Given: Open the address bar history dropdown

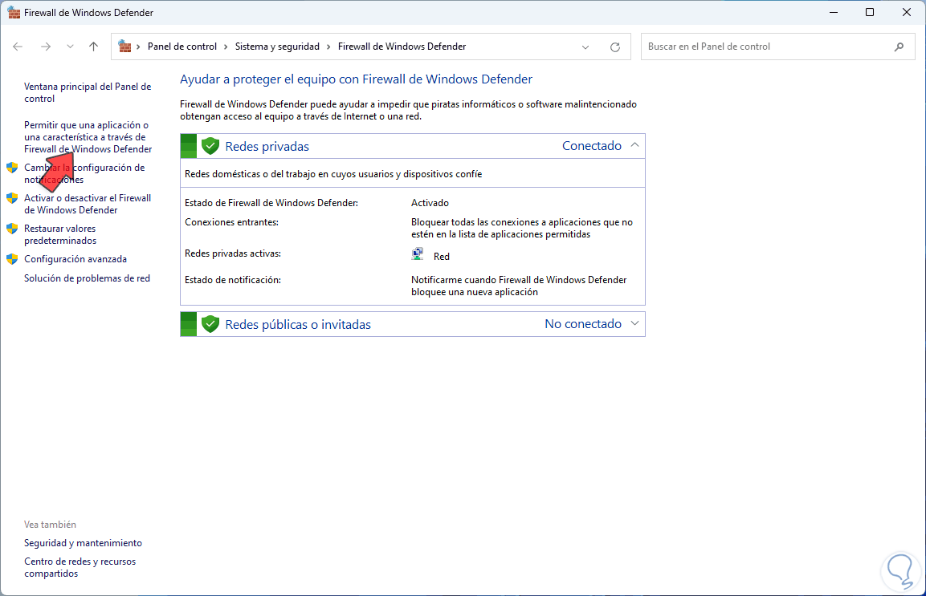Looking at the screenshot, I should point(585,47).
